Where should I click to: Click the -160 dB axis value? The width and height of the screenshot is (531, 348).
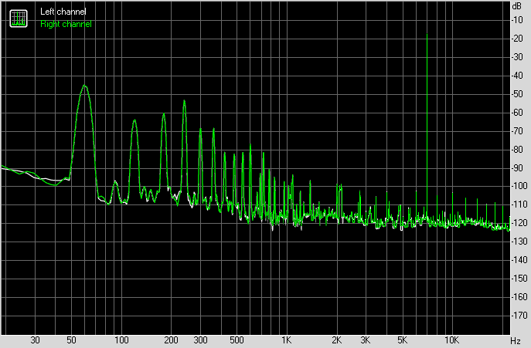(519, 297)
